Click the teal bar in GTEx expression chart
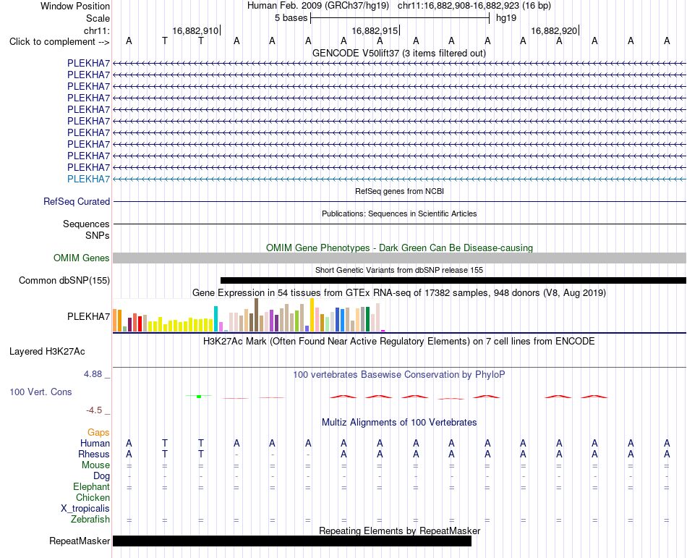The image size is (687, 558). click(x=216, y=318)
